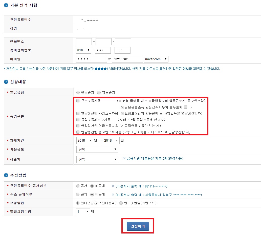
Task: Click the last 전화번호 input box
Action: click(x=123, y=42)
